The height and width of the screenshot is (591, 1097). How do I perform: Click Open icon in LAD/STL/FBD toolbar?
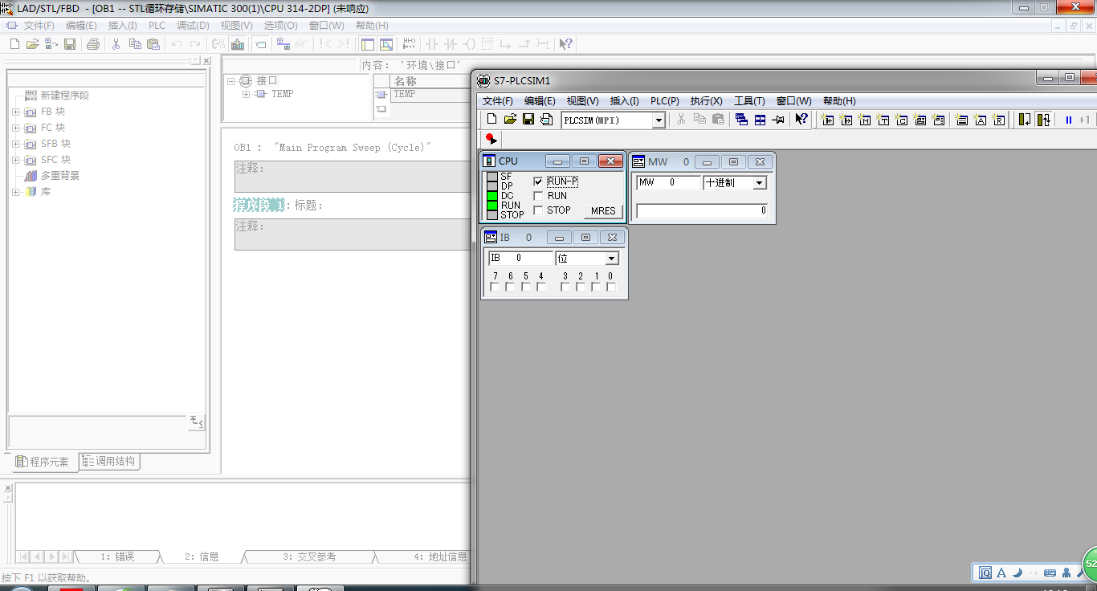pos(32,44)
